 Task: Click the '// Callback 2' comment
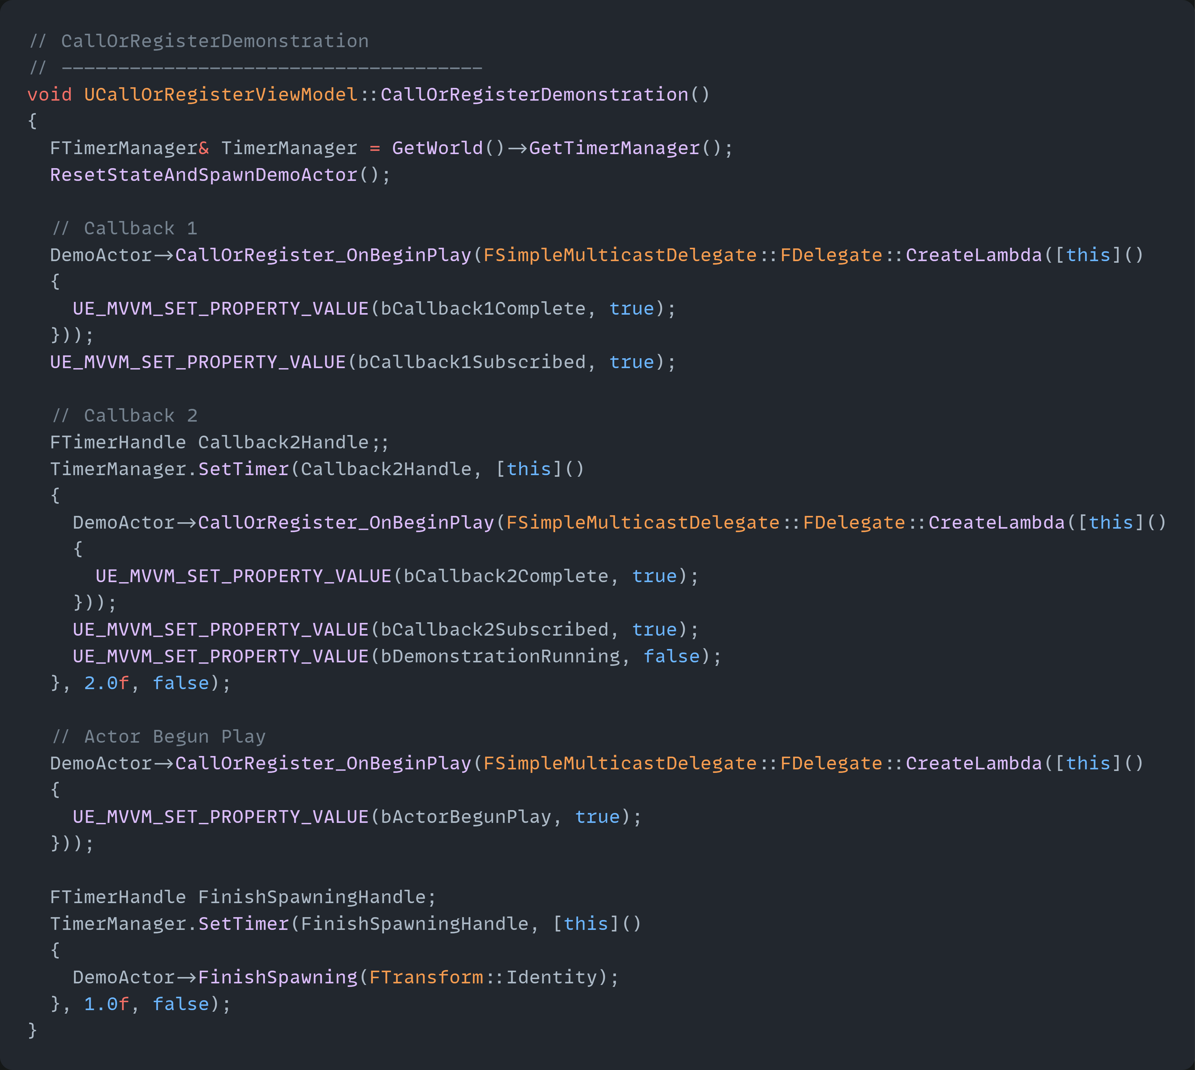[x=125, y=416]
